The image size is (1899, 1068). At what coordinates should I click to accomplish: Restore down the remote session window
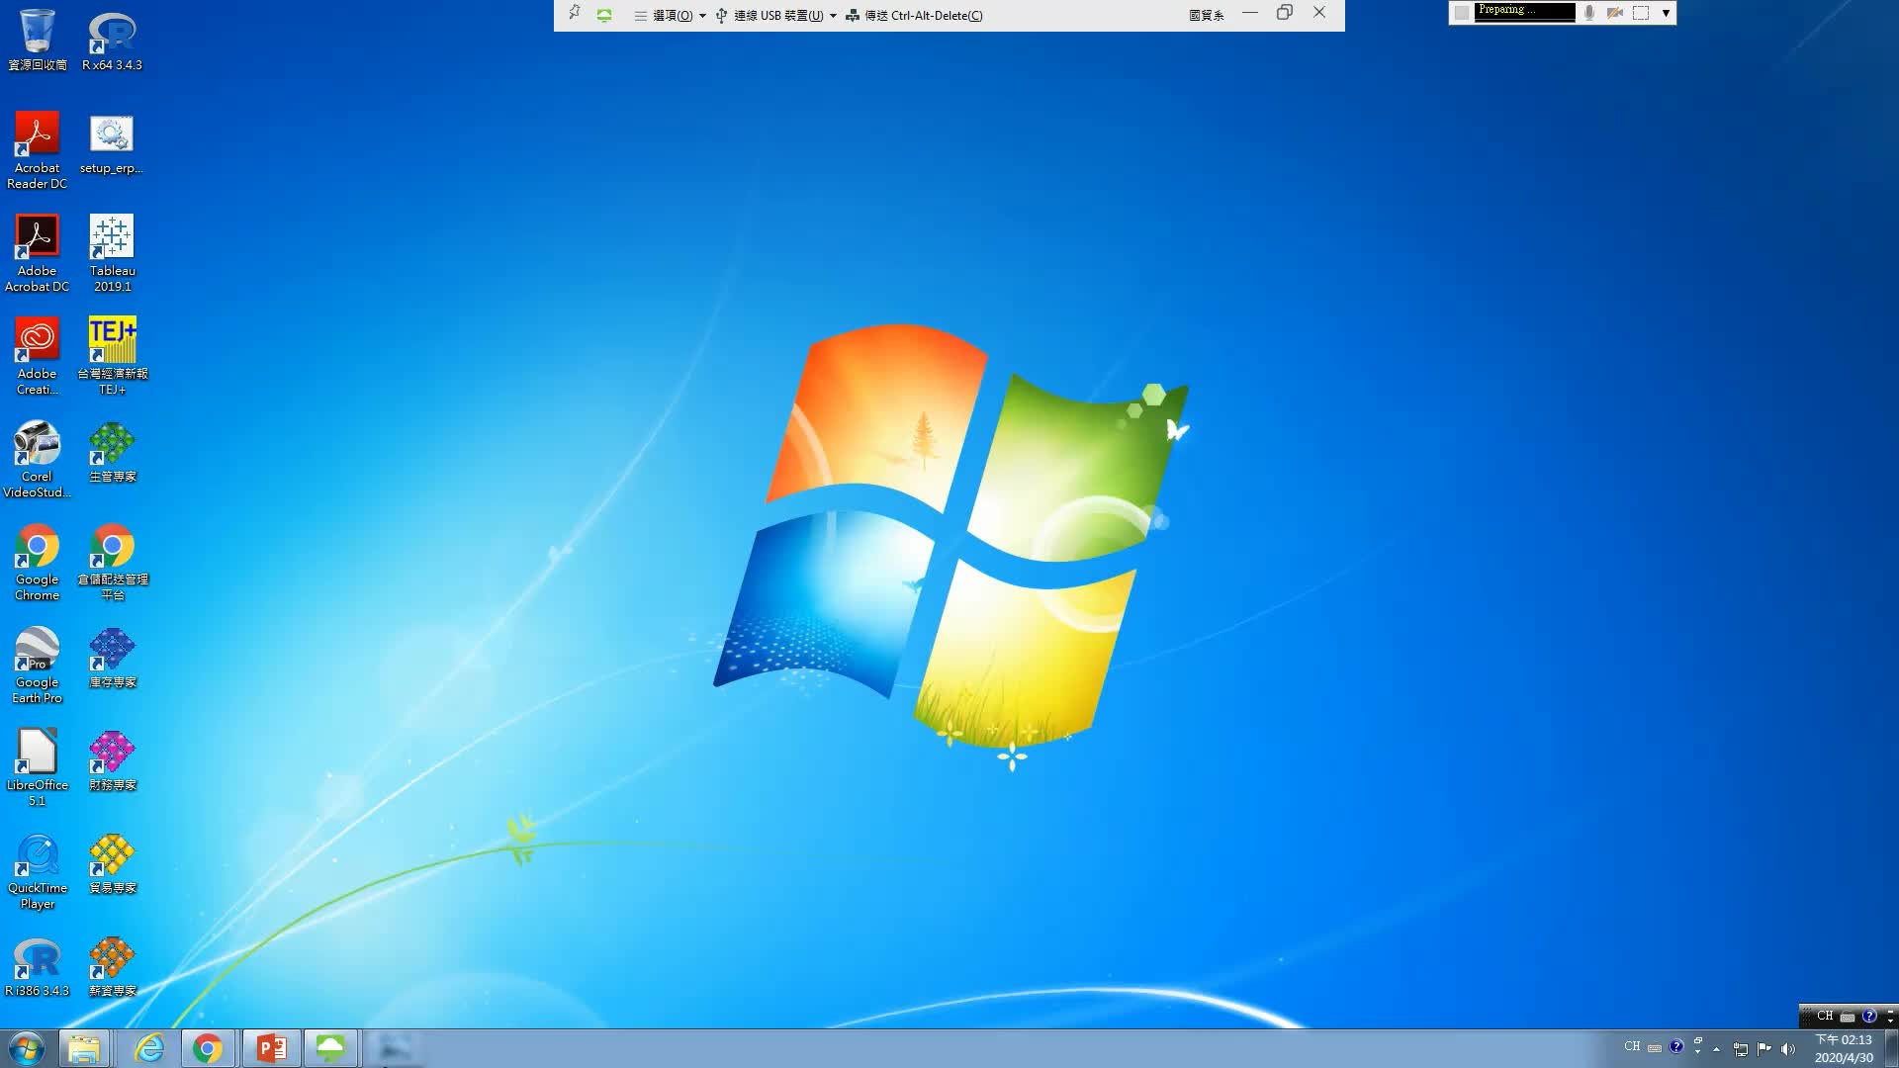(x=1285, y=13)
